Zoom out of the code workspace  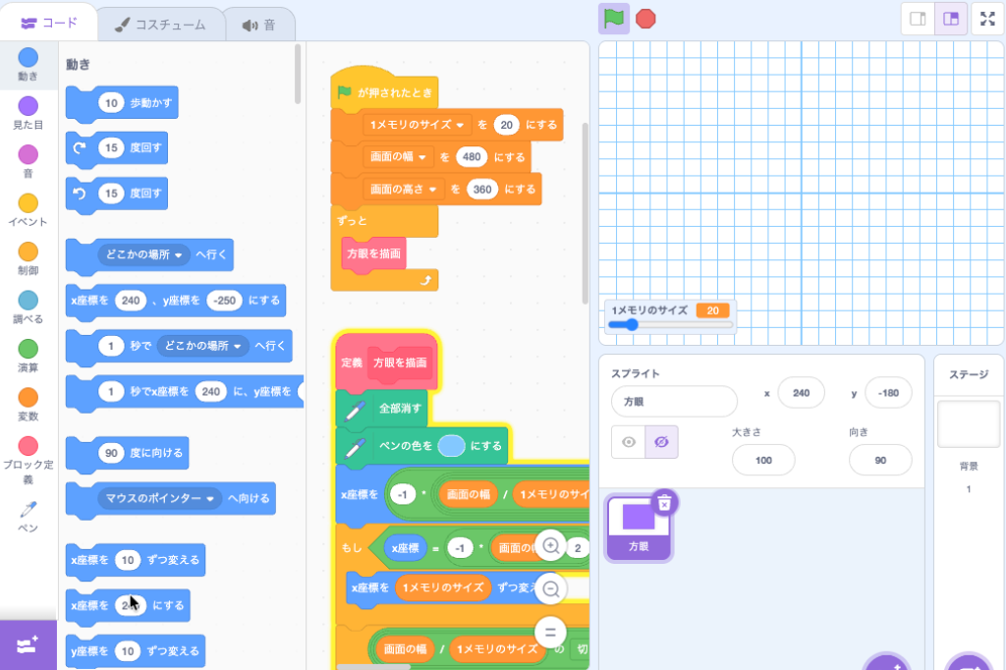pos(551,588)
